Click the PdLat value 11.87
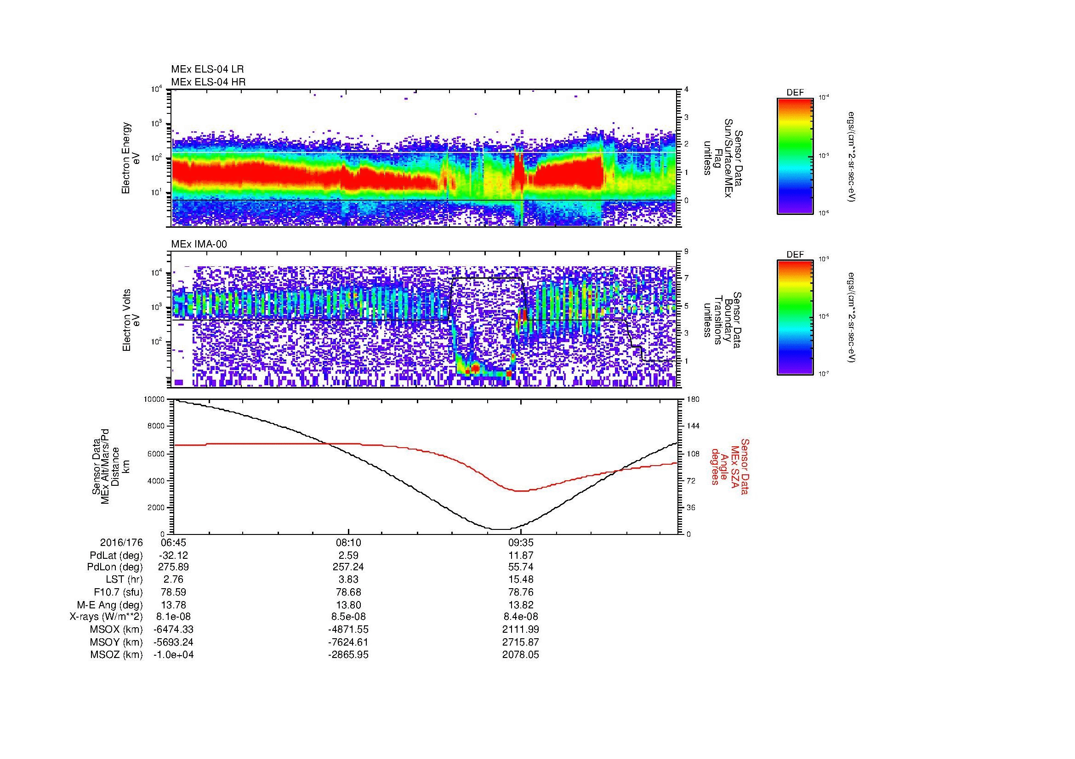This screenshot has width=1075, height=759. click(x=521, y=556)
